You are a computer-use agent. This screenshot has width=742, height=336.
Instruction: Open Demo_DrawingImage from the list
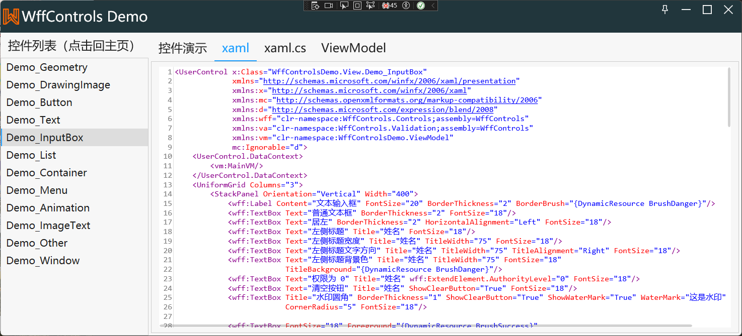75,85
